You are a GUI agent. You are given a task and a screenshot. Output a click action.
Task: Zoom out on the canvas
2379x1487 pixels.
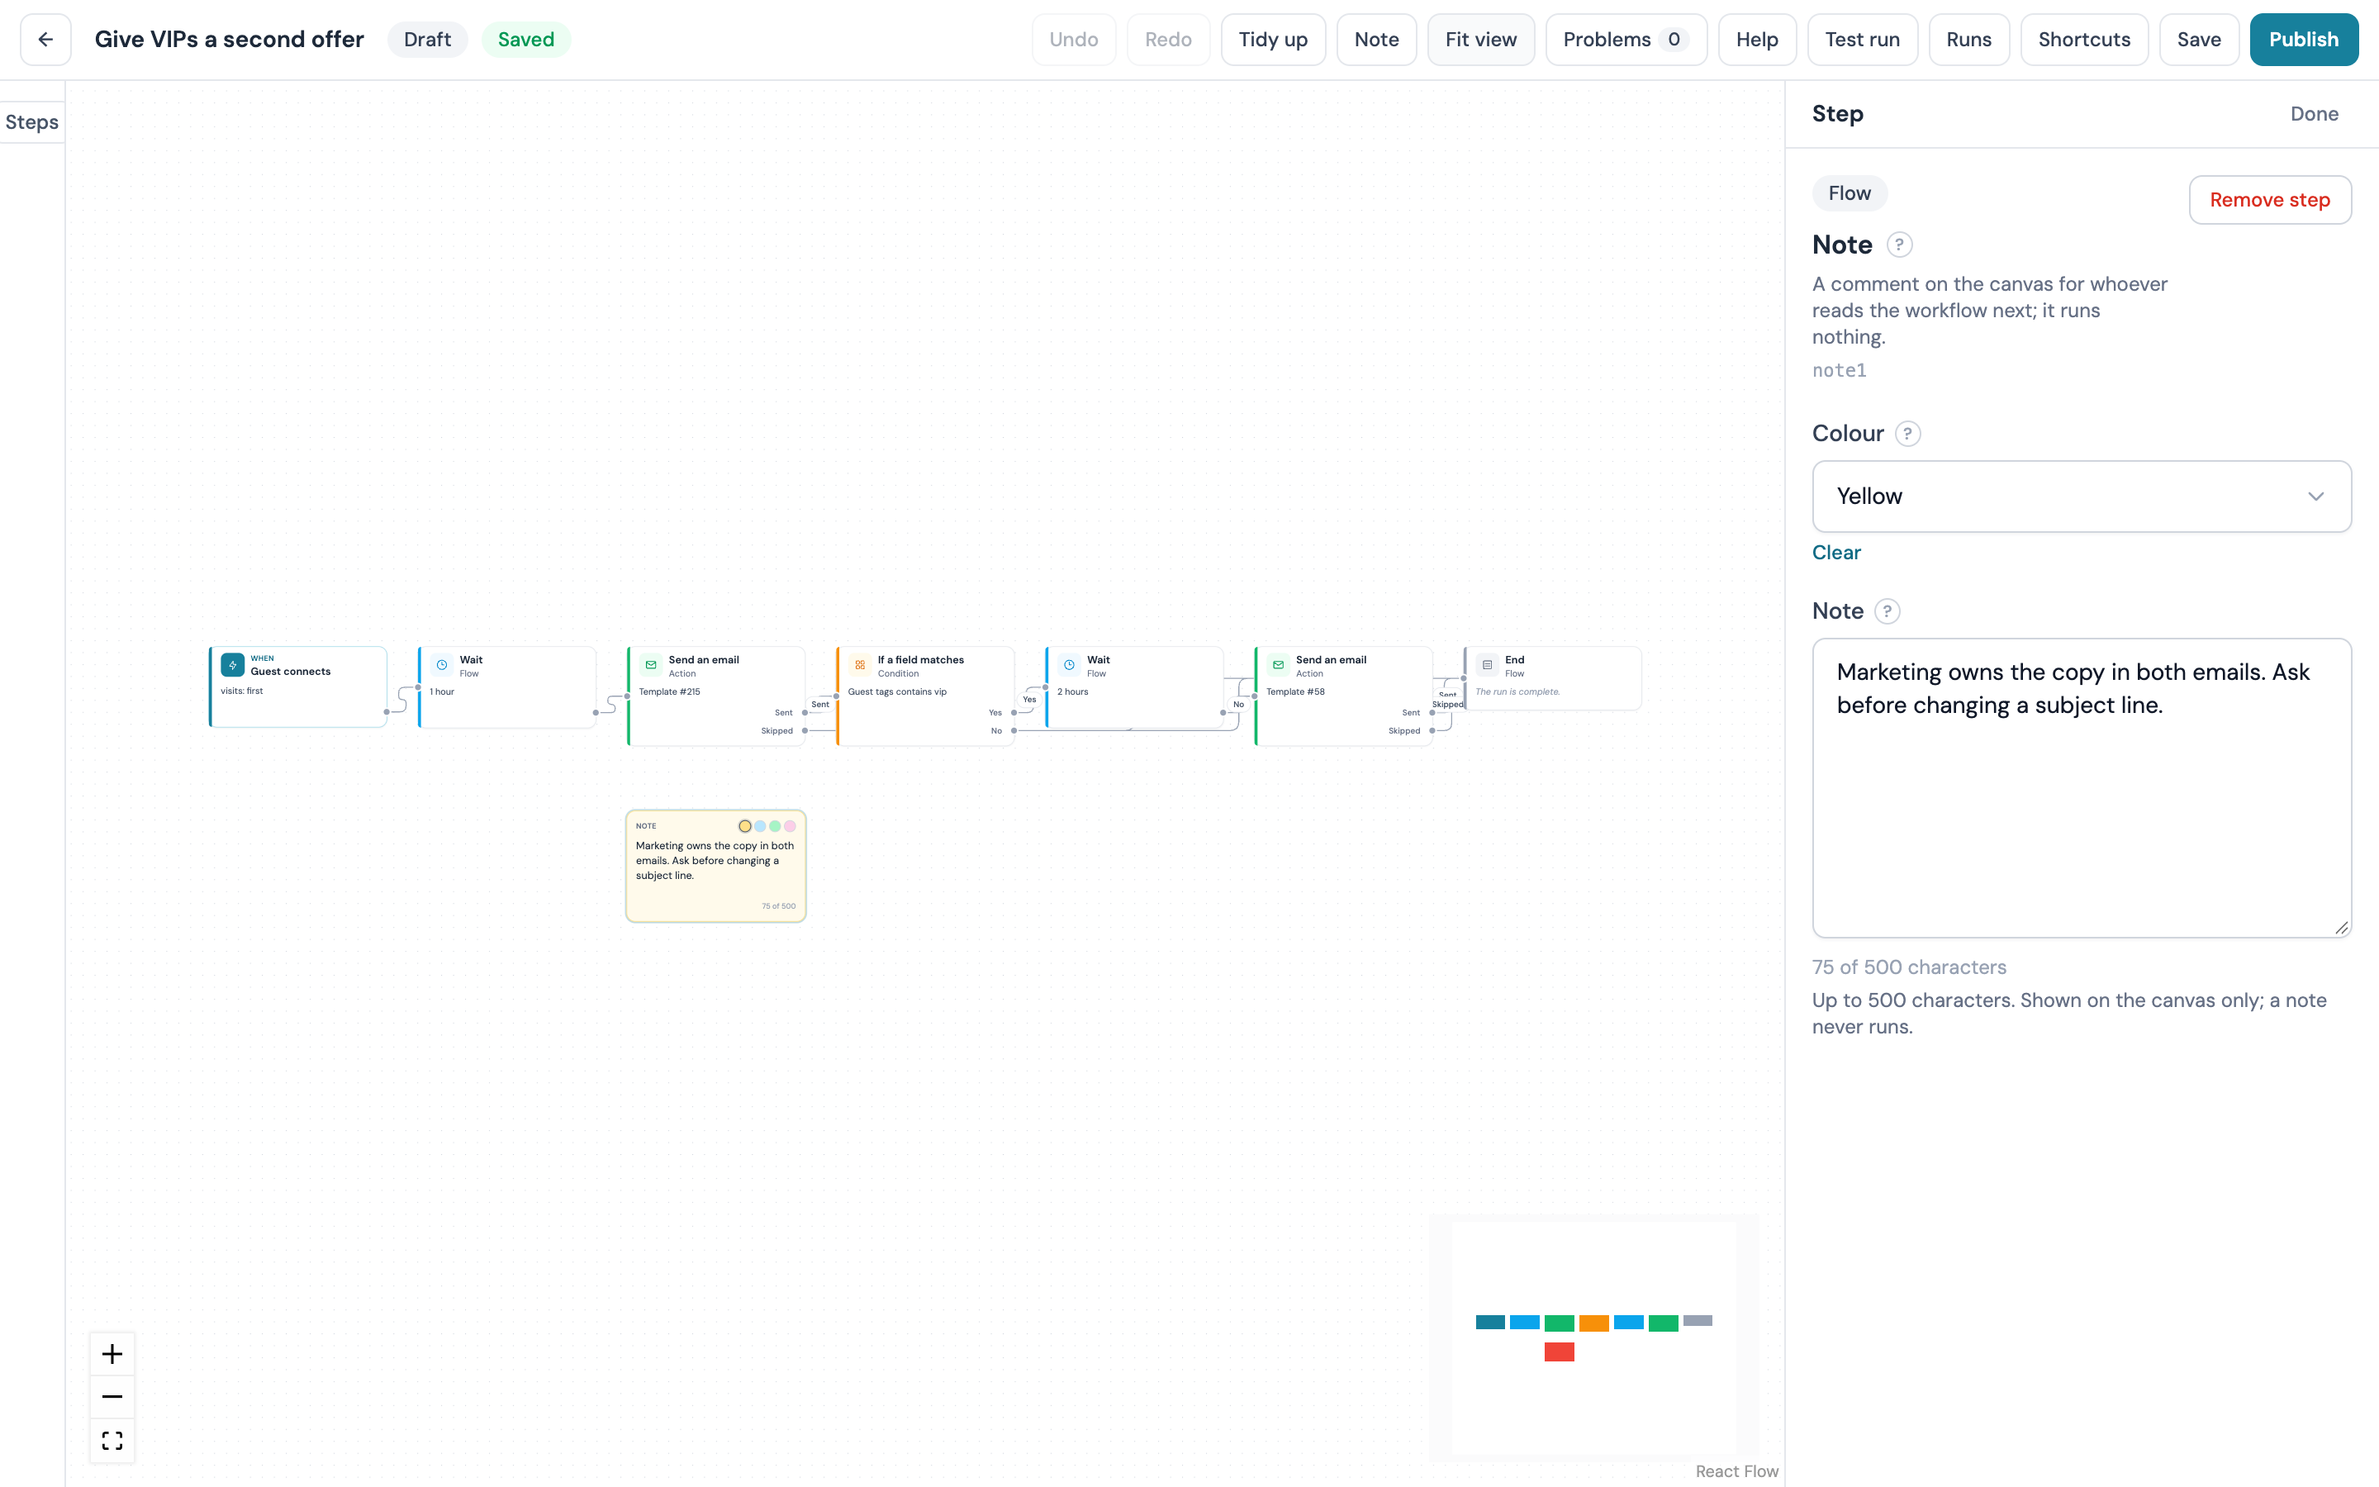112,1398
